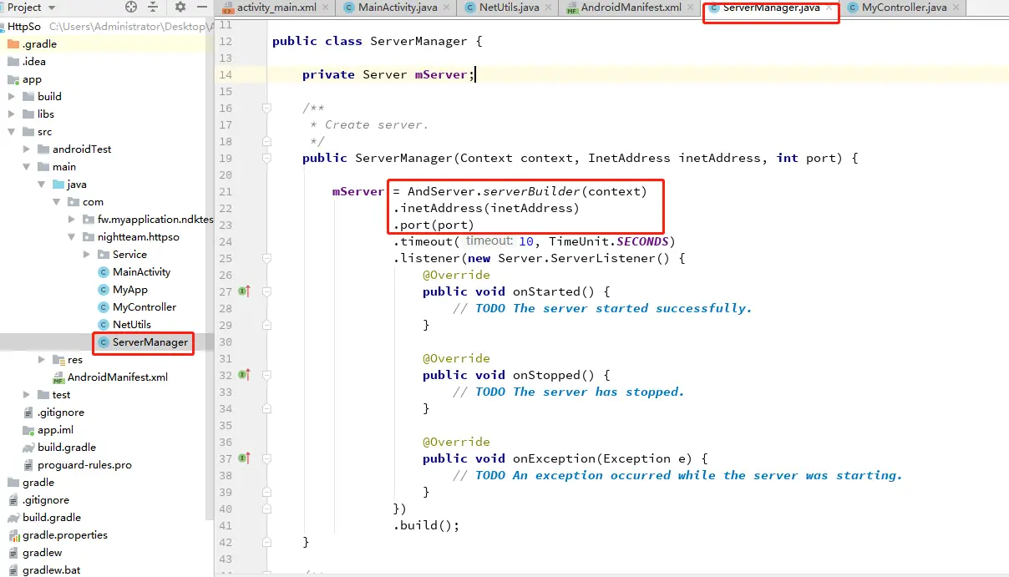This screenshot has height=577, width=1009.
Task: Select gradlew.bat file
Action: (x=43, y=570)
